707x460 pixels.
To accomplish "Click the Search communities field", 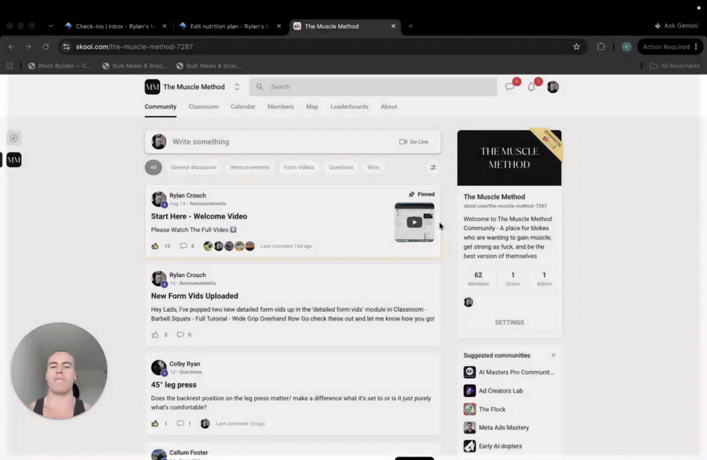I will (374, 86).
